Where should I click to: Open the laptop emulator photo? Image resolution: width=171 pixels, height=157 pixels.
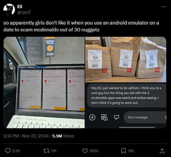(x=44, y=82)
